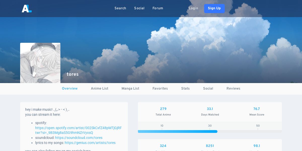Click the 76.7 Mean Score stat

click(257, 111)
